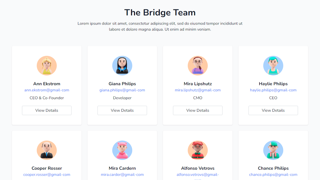The width and height of the screenshot is (320, 180).
Task: Open Mira Lipshutz's View Details button
Action: [198, 110]
